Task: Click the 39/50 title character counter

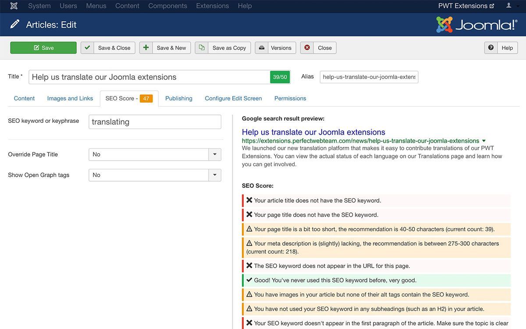Action: pos(280,77)
